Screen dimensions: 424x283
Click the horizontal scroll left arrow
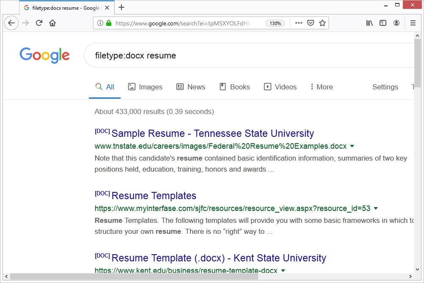pos(6,277)
